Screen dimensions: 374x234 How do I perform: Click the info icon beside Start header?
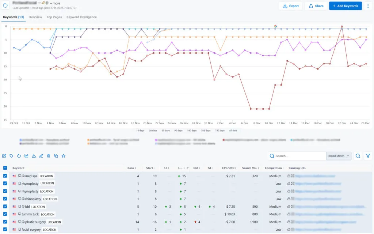point(154,168)
